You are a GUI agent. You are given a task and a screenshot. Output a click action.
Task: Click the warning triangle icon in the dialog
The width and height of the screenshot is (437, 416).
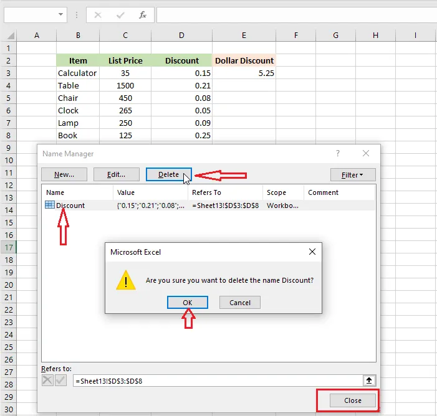[126, 280]
